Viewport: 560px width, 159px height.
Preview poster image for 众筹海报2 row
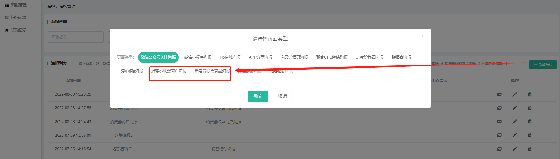pyautogui.click(x=499, y=135)
